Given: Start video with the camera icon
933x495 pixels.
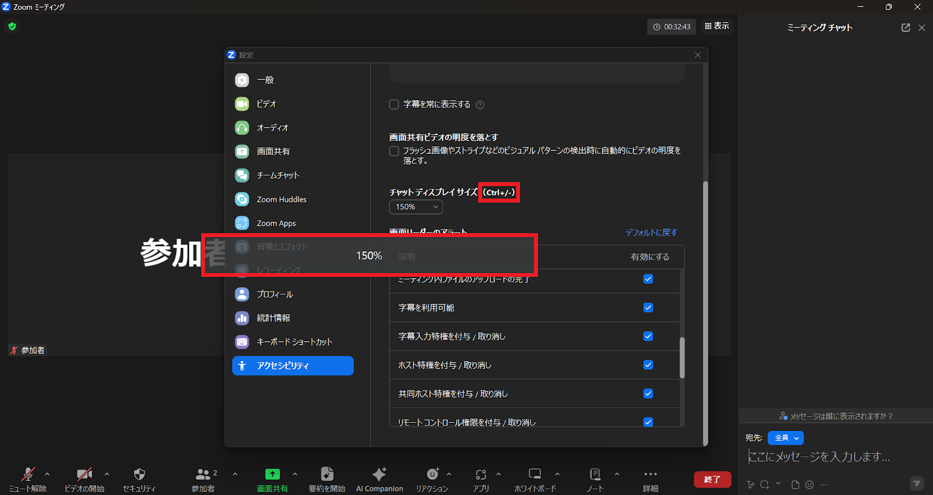Looking at the screenshot, I should tap(85, 474).
